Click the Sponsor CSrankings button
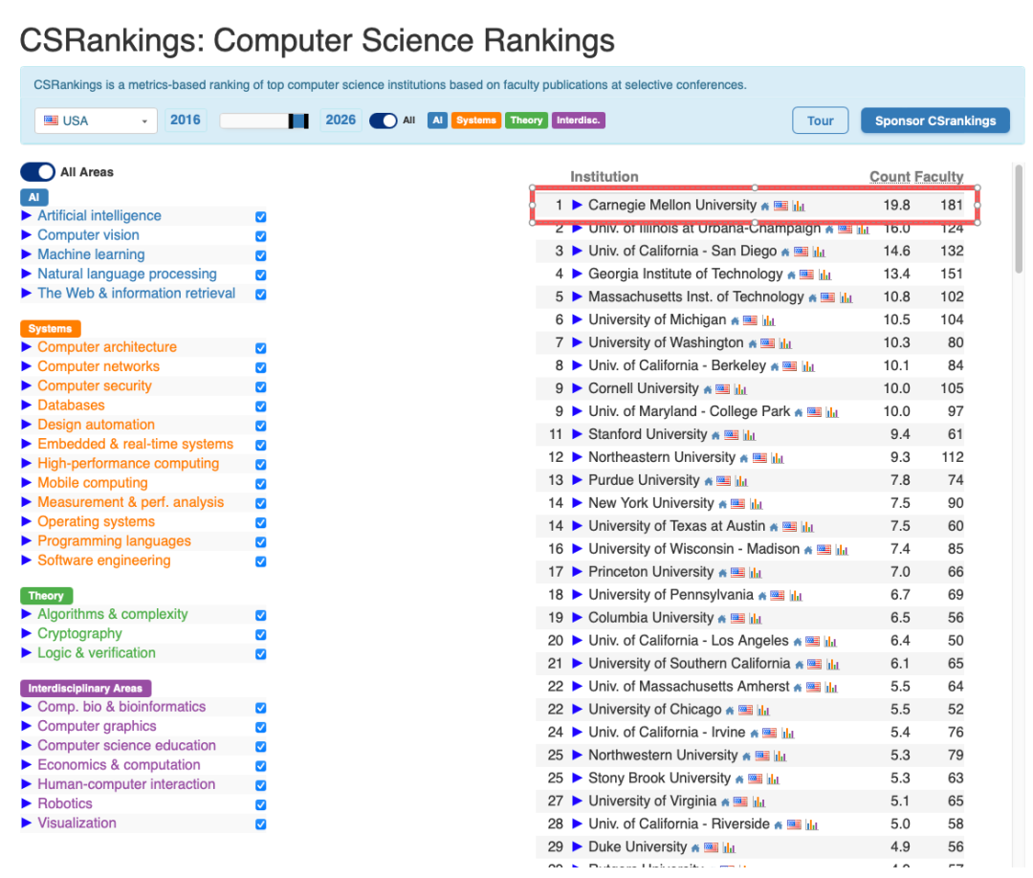The width and height of the screenshot is (1033, 878). click(x=934, y=121)
